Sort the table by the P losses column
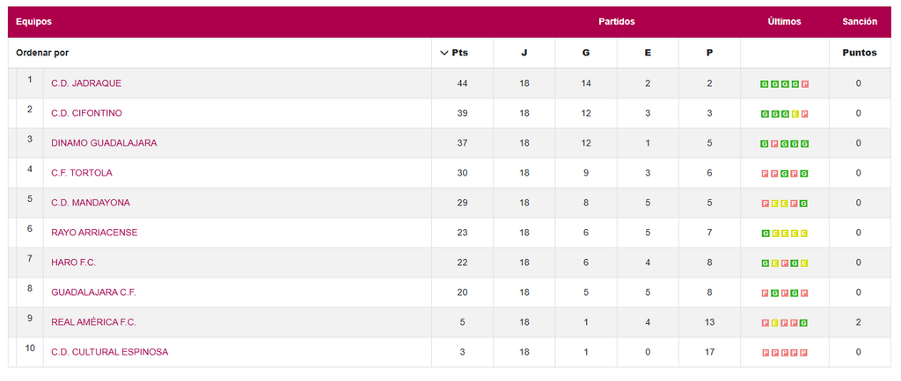This screenshot has height=381, width=901. pyautogui.click(x=709, y=53)
